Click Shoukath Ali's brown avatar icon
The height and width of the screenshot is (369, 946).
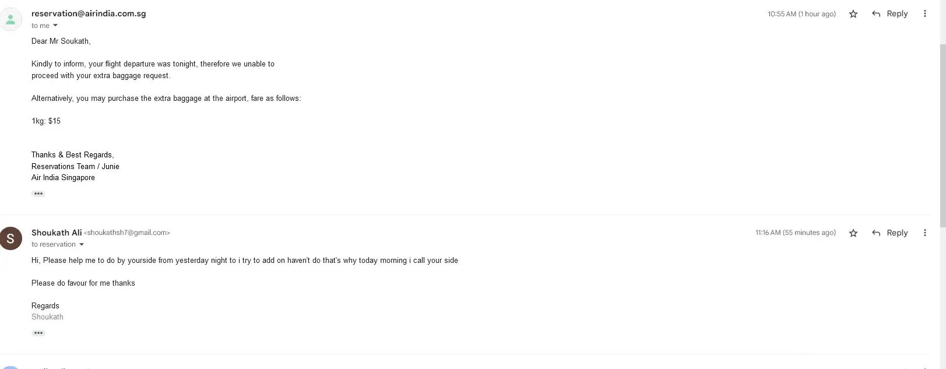coord(10,238)
